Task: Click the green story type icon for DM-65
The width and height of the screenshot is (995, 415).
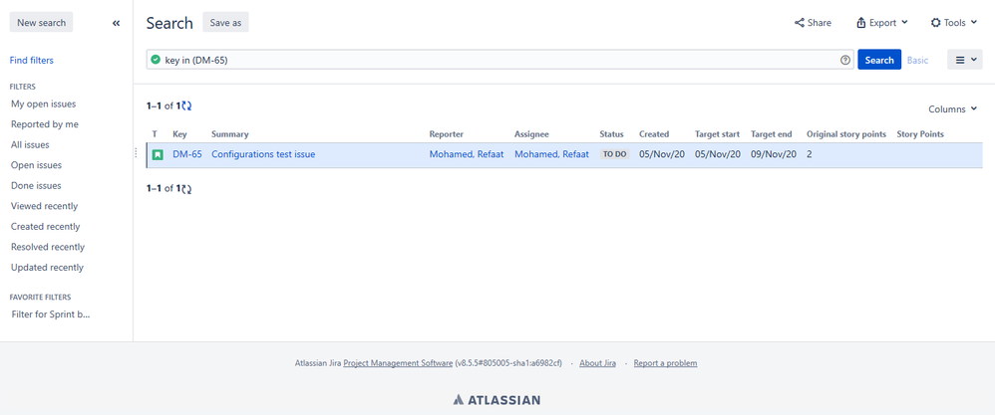Action: 158,154
